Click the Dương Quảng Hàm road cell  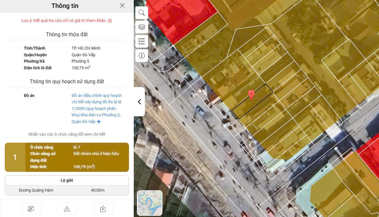coord(36,190)
